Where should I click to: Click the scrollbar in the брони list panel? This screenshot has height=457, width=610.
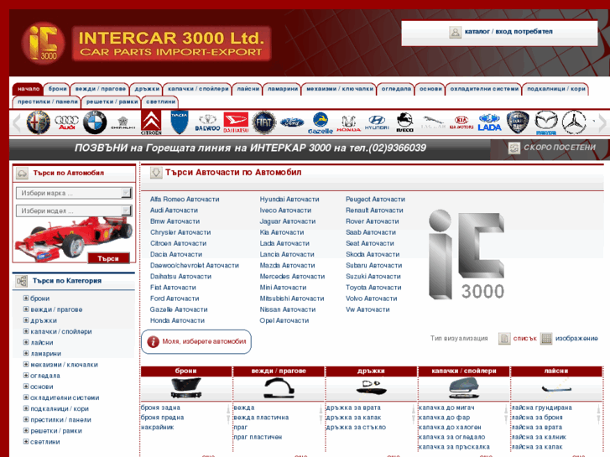click(x=228, y=414)
